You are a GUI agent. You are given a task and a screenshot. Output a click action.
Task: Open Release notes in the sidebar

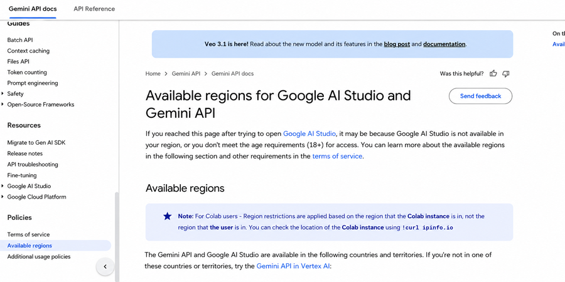coord(25,154)
